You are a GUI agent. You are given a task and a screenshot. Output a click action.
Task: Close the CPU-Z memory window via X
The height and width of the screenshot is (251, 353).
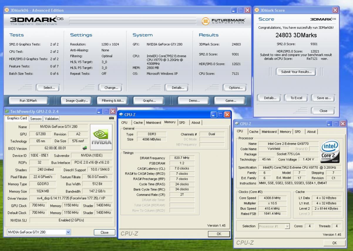227,114
